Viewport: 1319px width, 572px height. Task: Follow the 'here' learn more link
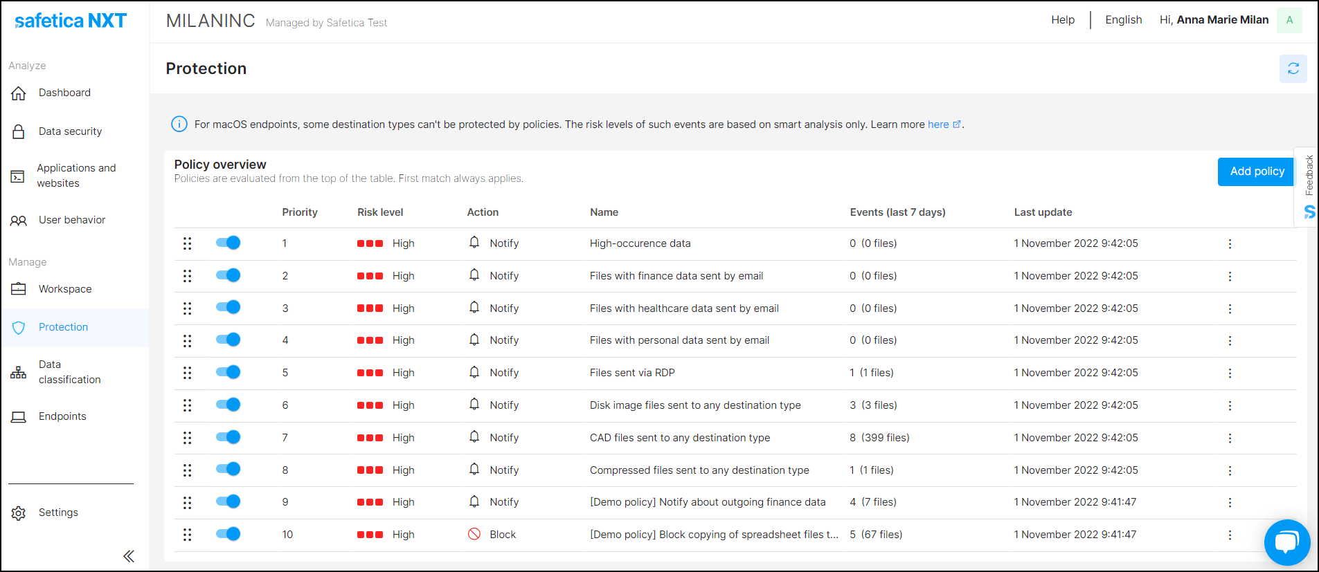click(938, 124)
